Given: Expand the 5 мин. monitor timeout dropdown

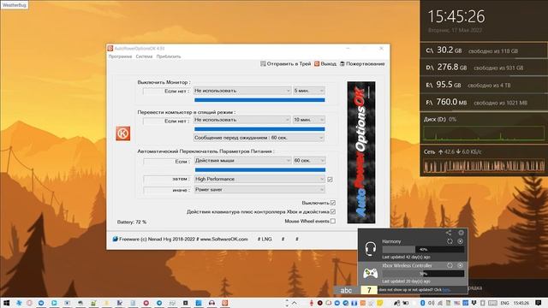Looking at the screenshot, I should [309, 91].
